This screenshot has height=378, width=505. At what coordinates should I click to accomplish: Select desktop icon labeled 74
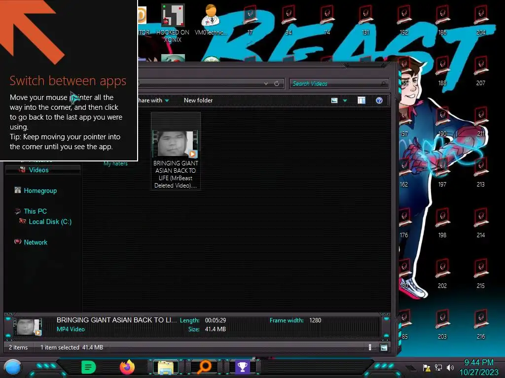coord(327,20)
